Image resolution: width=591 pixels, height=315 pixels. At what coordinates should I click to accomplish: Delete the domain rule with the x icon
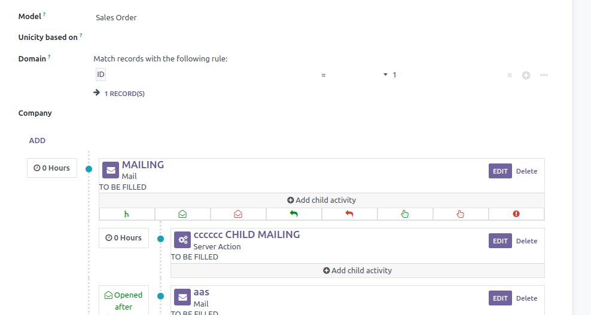(510, 75)
